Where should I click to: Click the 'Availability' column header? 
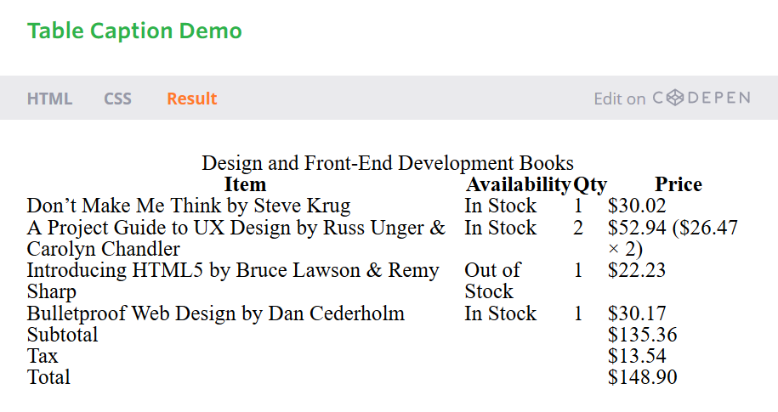pos(518,184)
